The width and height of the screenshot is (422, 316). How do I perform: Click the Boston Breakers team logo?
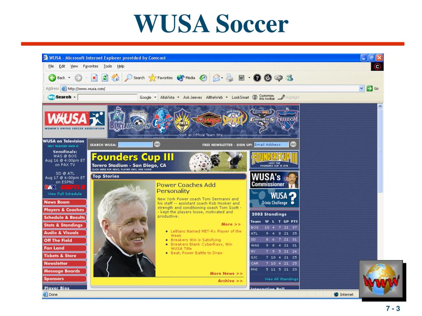[138, 120]
